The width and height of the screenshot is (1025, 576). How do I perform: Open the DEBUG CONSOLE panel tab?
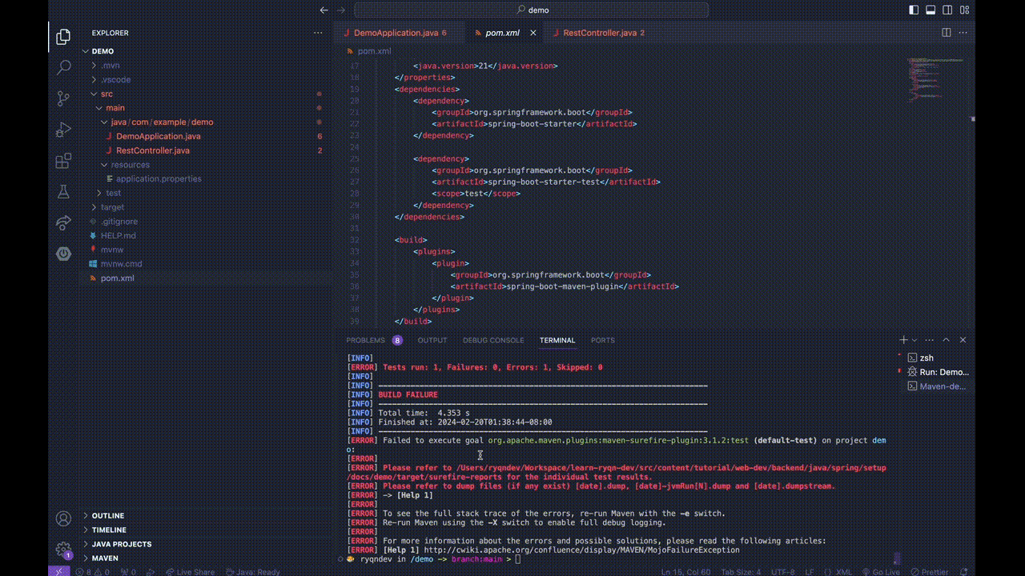(x=493, y=340)
